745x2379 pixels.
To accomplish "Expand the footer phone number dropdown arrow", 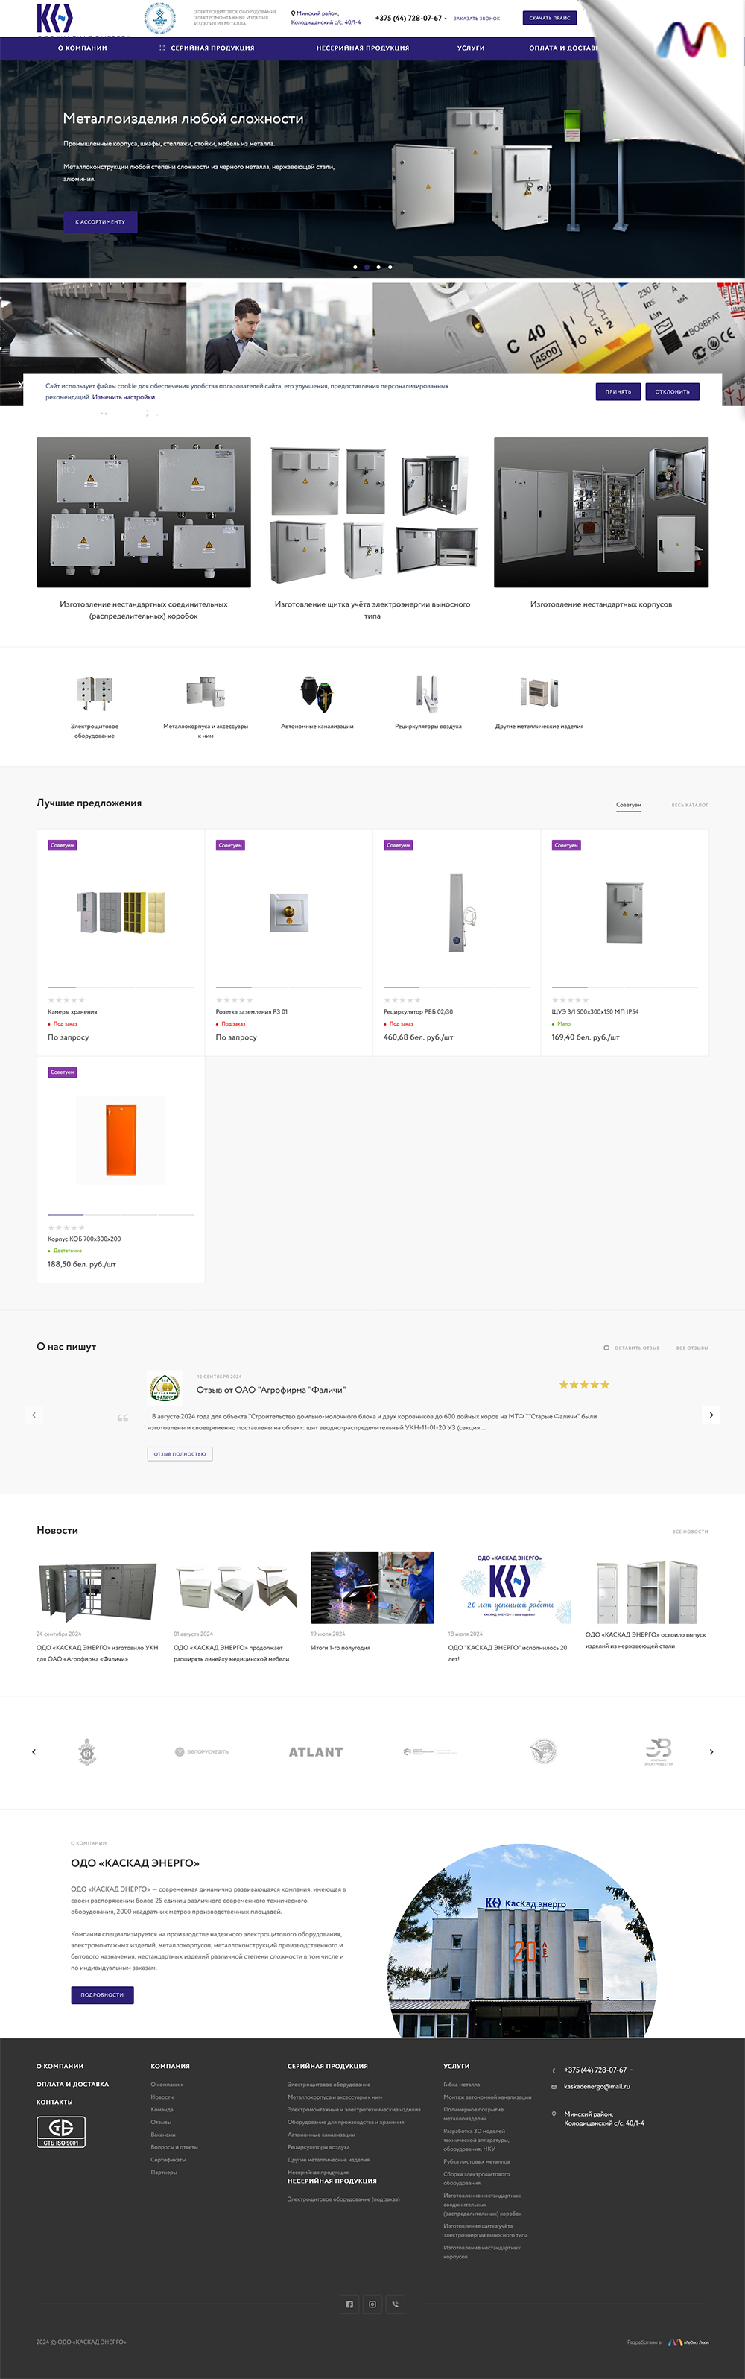I will coord(632,2070).
